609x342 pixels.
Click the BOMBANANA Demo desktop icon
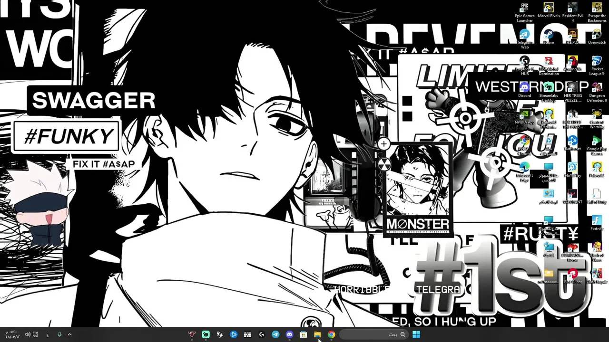(572, 252)
